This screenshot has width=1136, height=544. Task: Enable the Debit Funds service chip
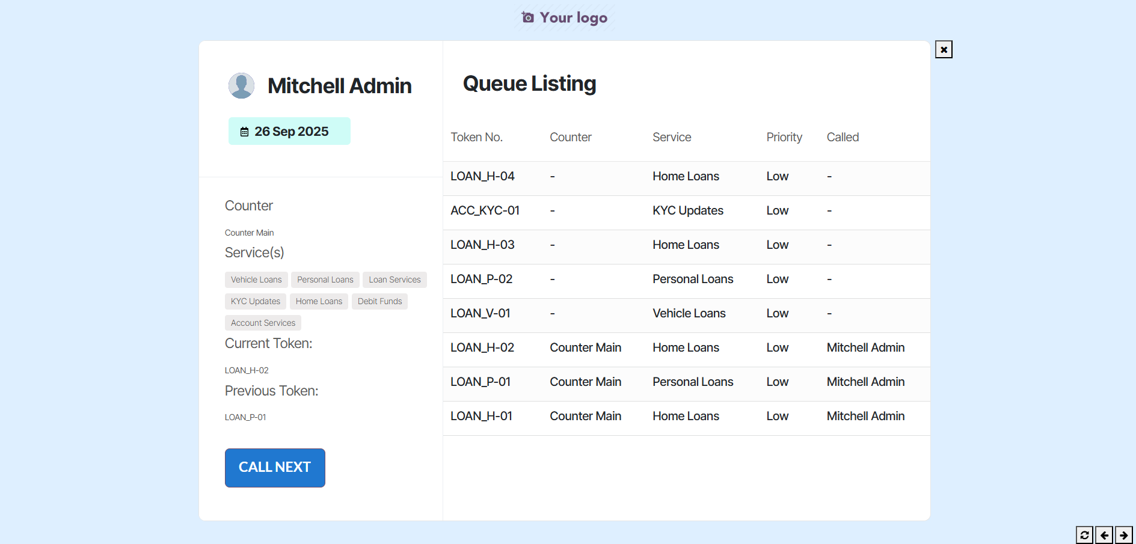pyautogui.click(x=379, y=301)
